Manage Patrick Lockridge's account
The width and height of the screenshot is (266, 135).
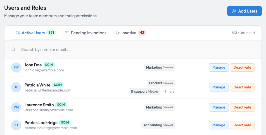point(219,125)
